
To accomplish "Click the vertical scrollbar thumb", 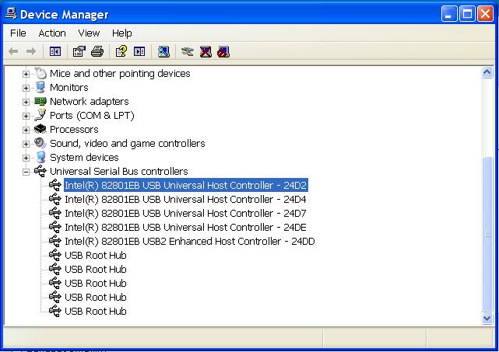I will coord(487,234).
